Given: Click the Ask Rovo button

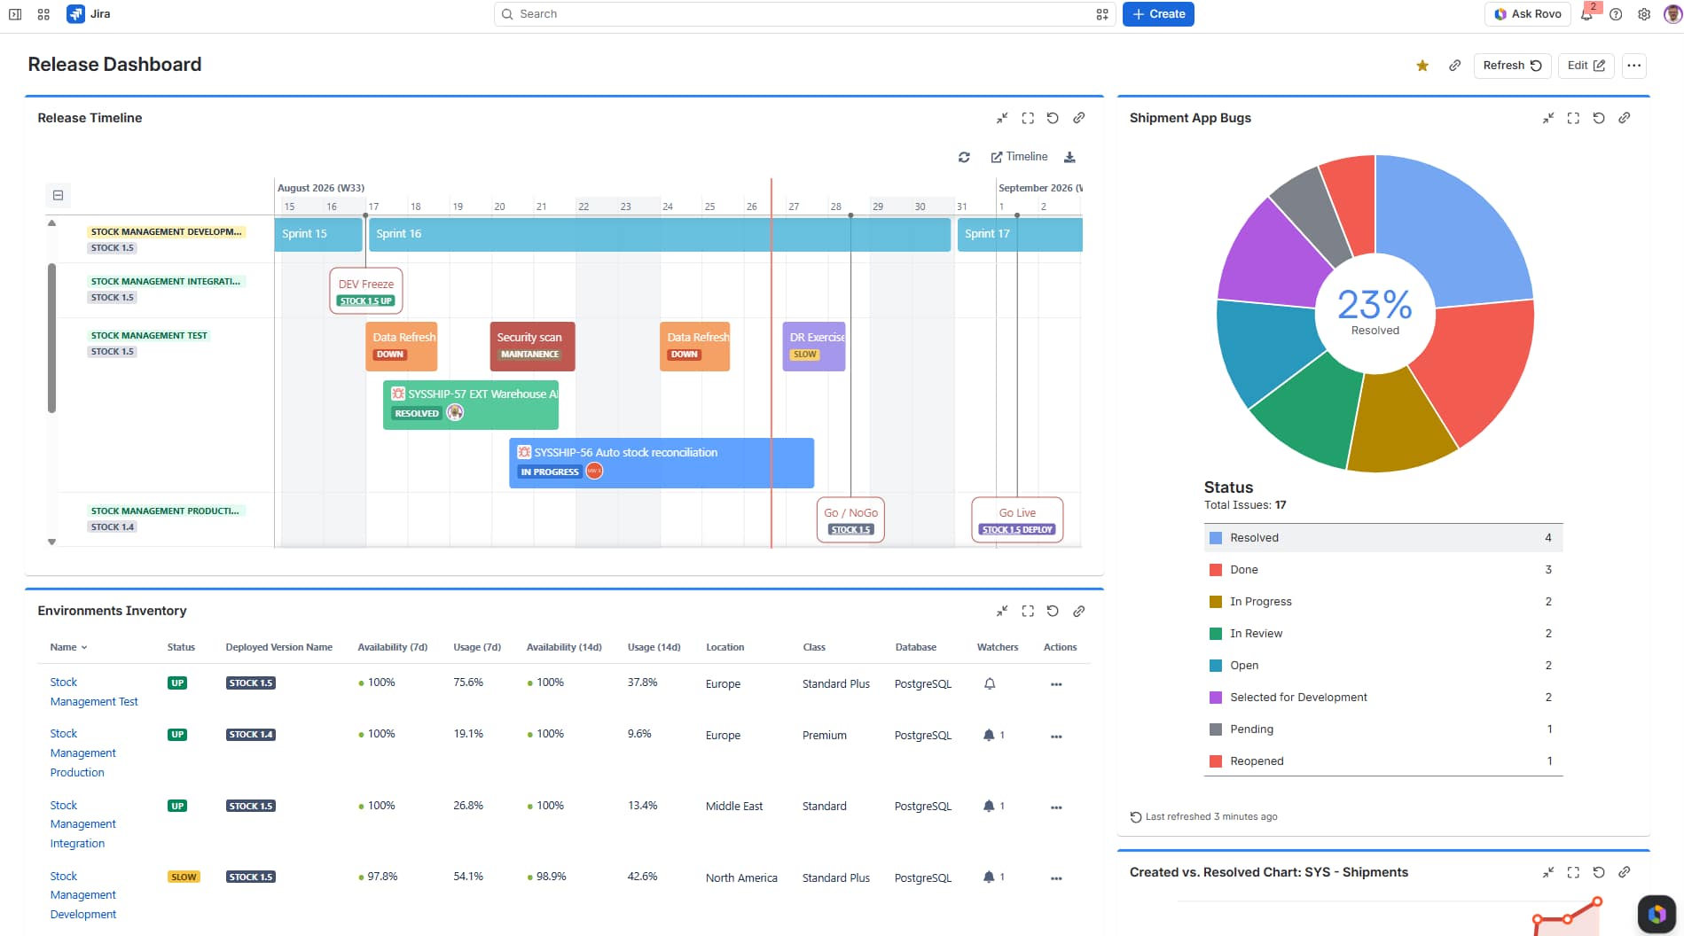Looking at the screenshot, I should pyautogui.click(x=1528, y=14).
